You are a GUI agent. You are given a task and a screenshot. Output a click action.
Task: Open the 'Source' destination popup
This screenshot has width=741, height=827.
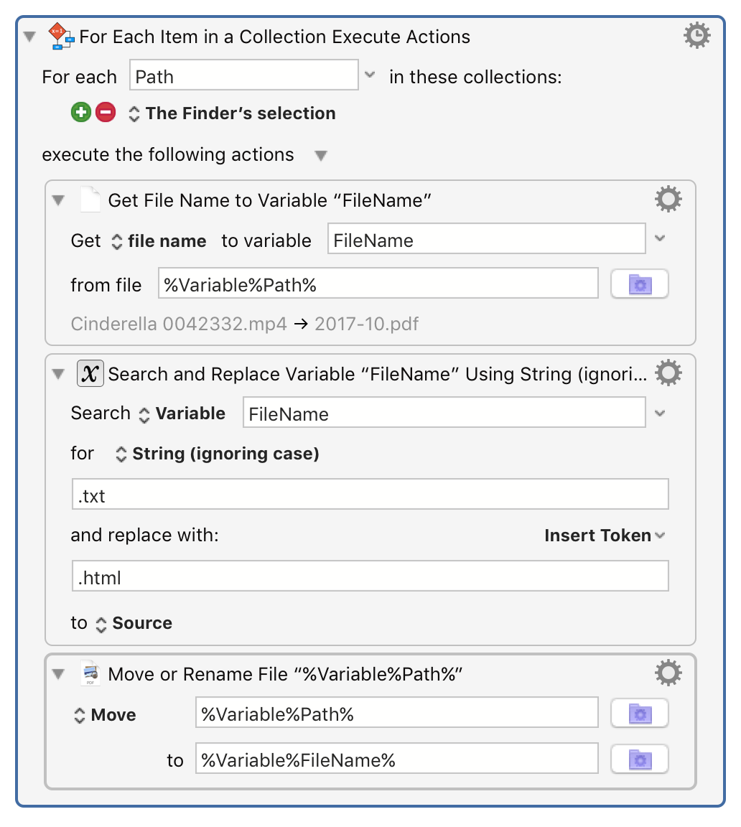point(134,623)
